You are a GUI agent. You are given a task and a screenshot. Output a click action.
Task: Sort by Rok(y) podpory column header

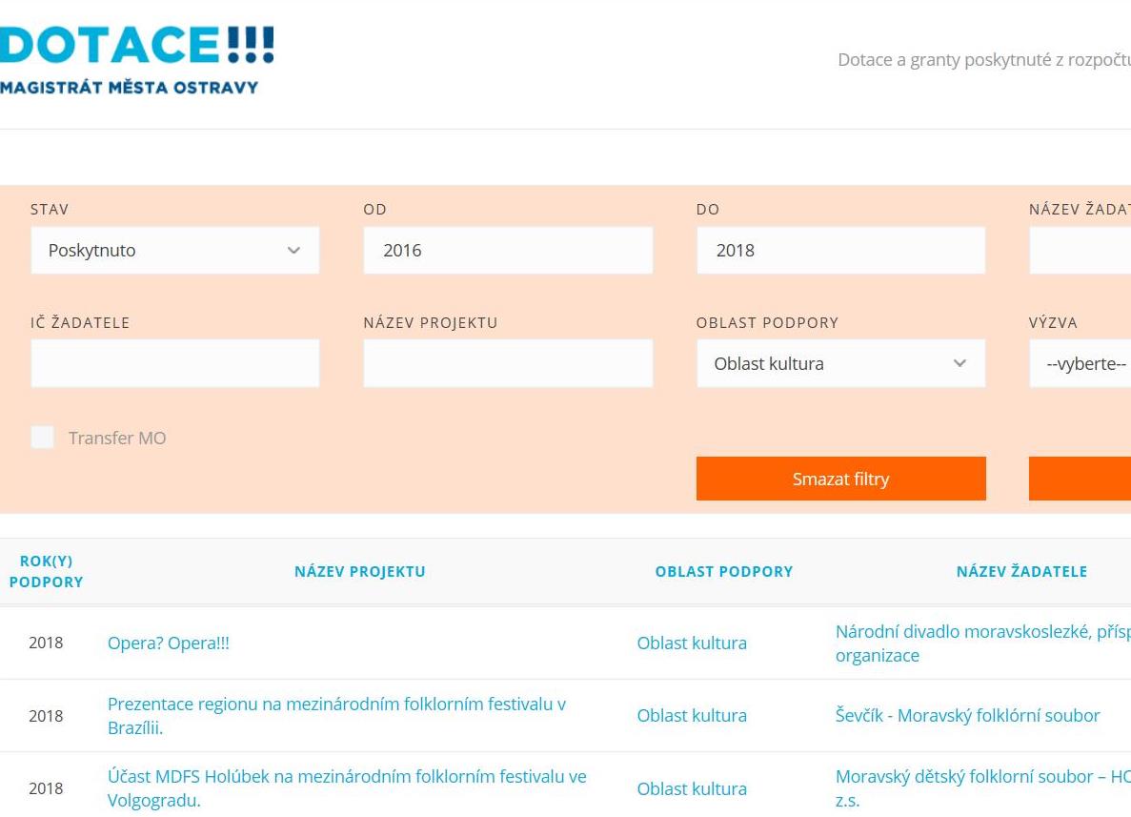click(46, 571)
